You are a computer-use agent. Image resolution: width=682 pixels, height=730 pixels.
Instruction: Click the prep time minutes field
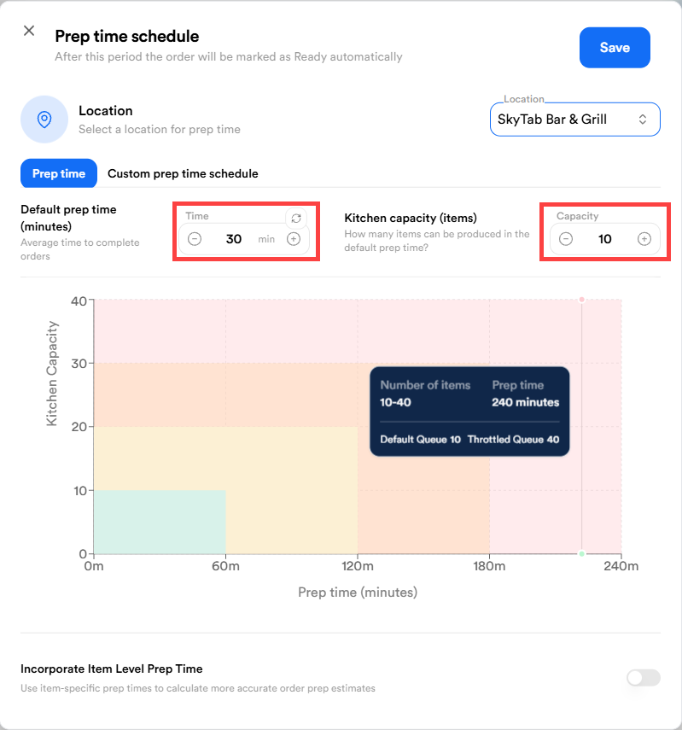pyautogui.click(x=234, y=239)
